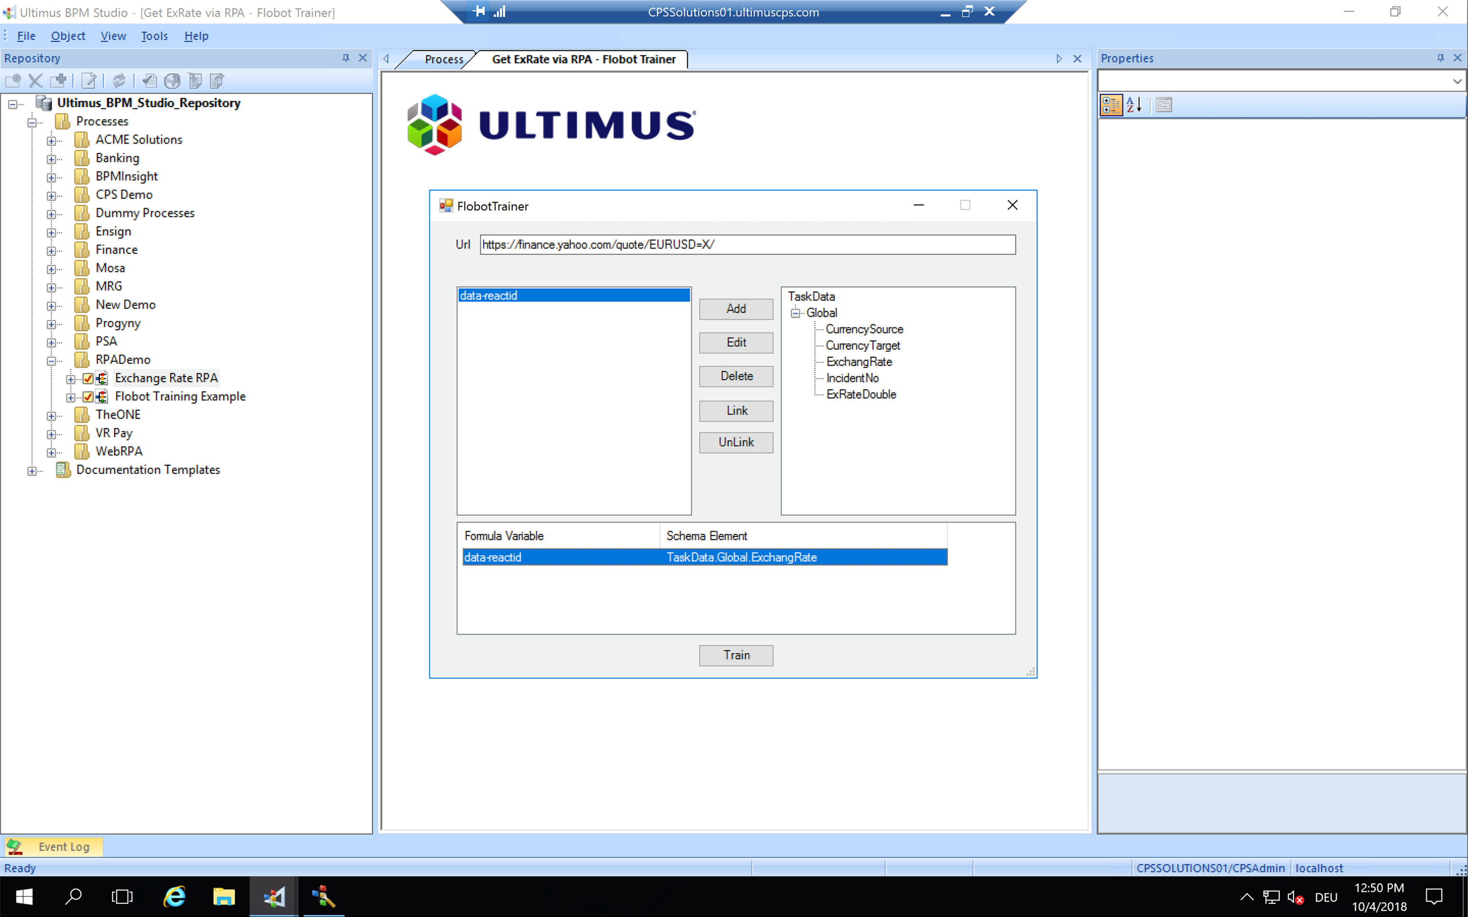Click the Windows Start button
The height and width of the screenshot is (917, 1468).
coord(24,896)
